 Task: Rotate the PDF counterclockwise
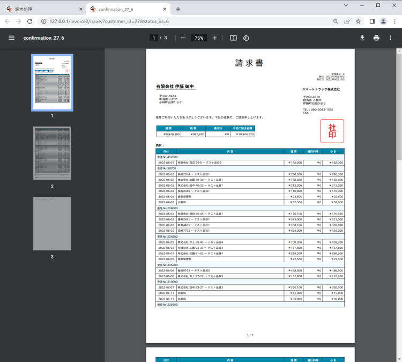tap(246, 38)
